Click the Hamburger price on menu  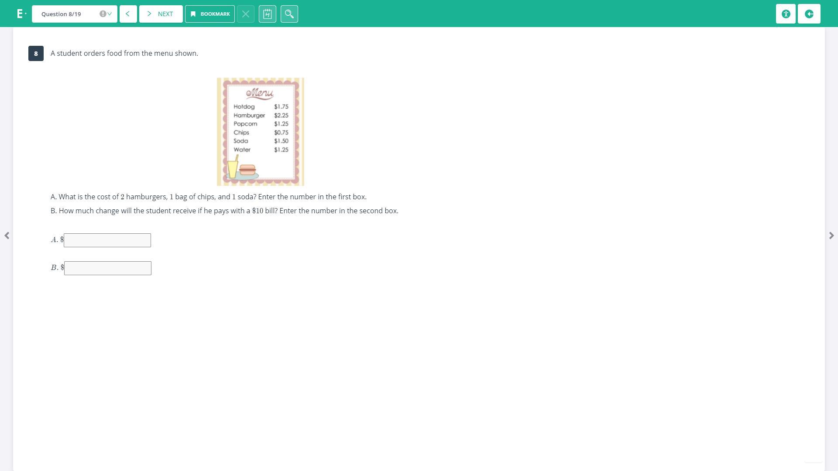(x=281, y=116)
